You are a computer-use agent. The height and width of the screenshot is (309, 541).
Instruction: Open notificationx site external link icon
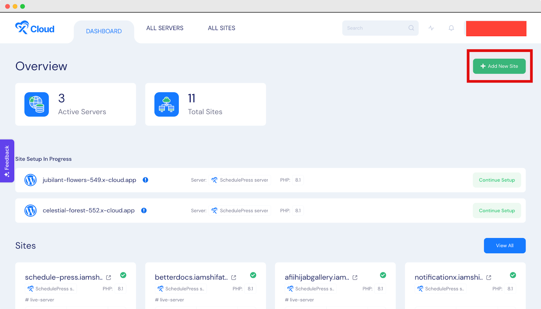coord(489,278)
